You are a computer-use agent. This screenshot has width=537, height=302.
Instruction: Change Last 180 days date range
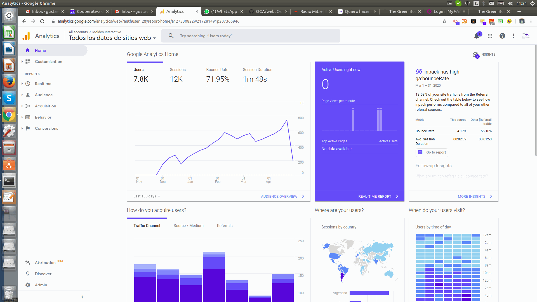[147, 196]
